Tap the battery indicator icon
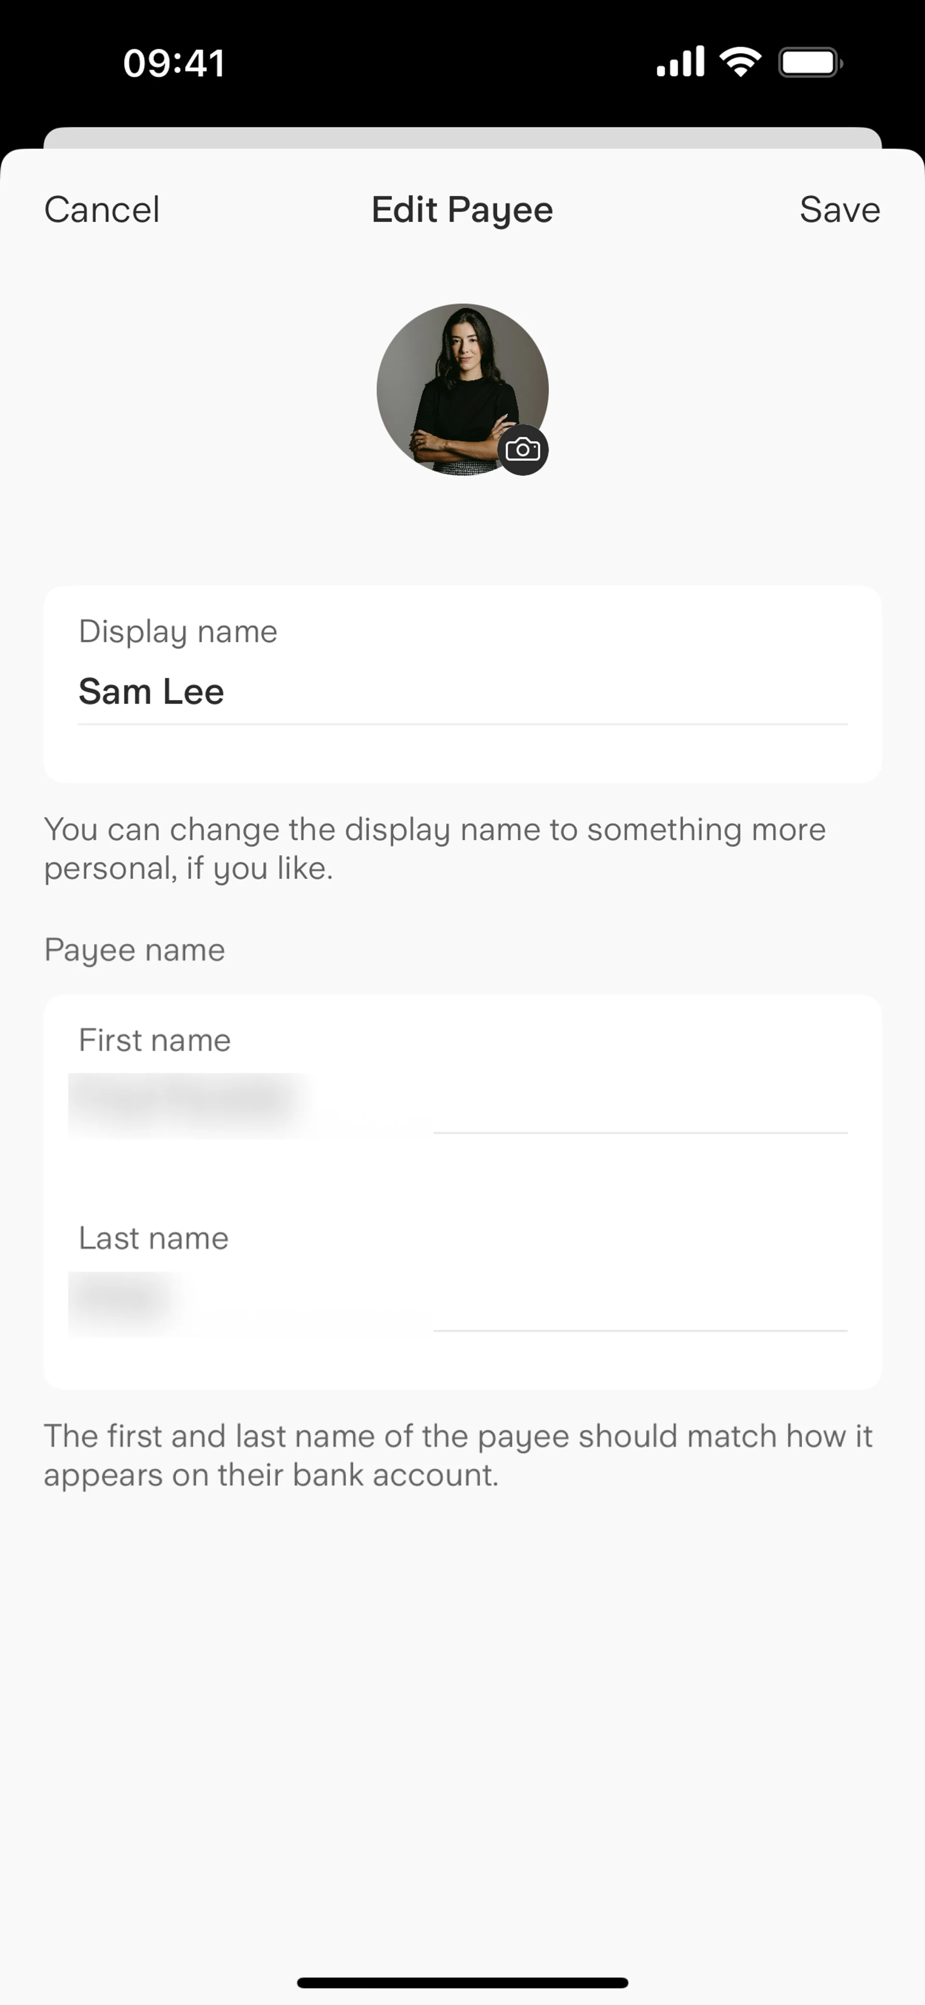This screenshot has width=925, height=2005. tap(810, 62)
